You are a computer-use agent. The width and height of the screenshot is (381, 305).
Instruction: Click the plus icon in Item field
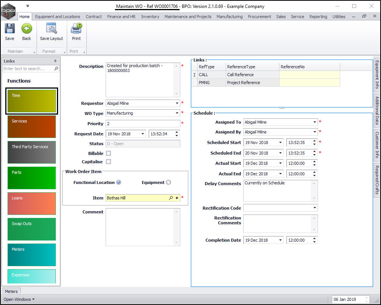click(177, 198)
